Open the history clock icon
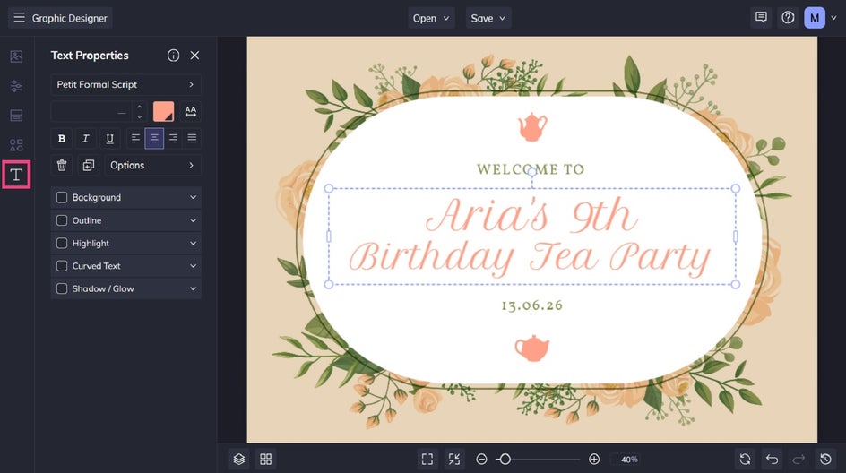 click(x=825, y=459)
